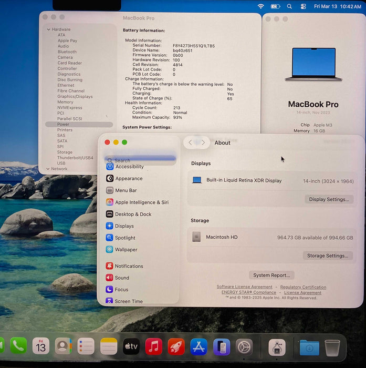366x368 pixels.
Task: Open Accessibility settings in sidebar
Action: click(126, 167)
